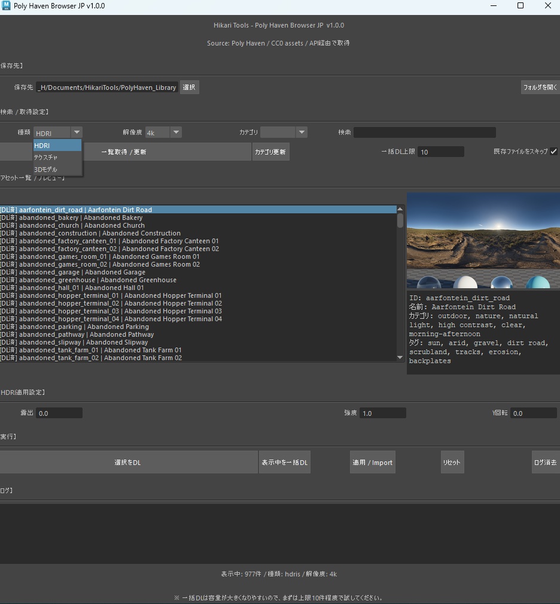Click the 一覧取得 / 更新 button

click(x=124, y=152)
